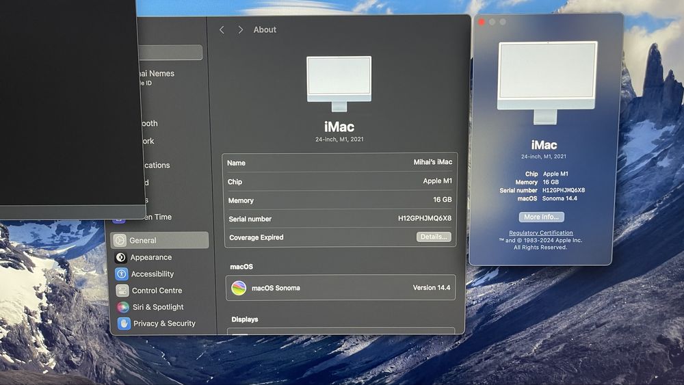This screenshot has width=684, height=385.
Task: Select serial number in About This Mac window
Action: (x=563, y=190)
